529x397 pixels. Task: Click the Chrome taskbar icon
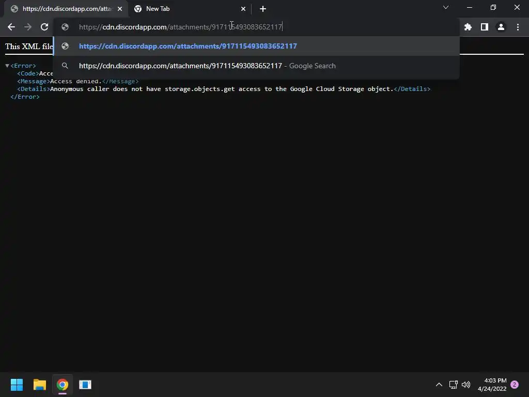point(63,385)
